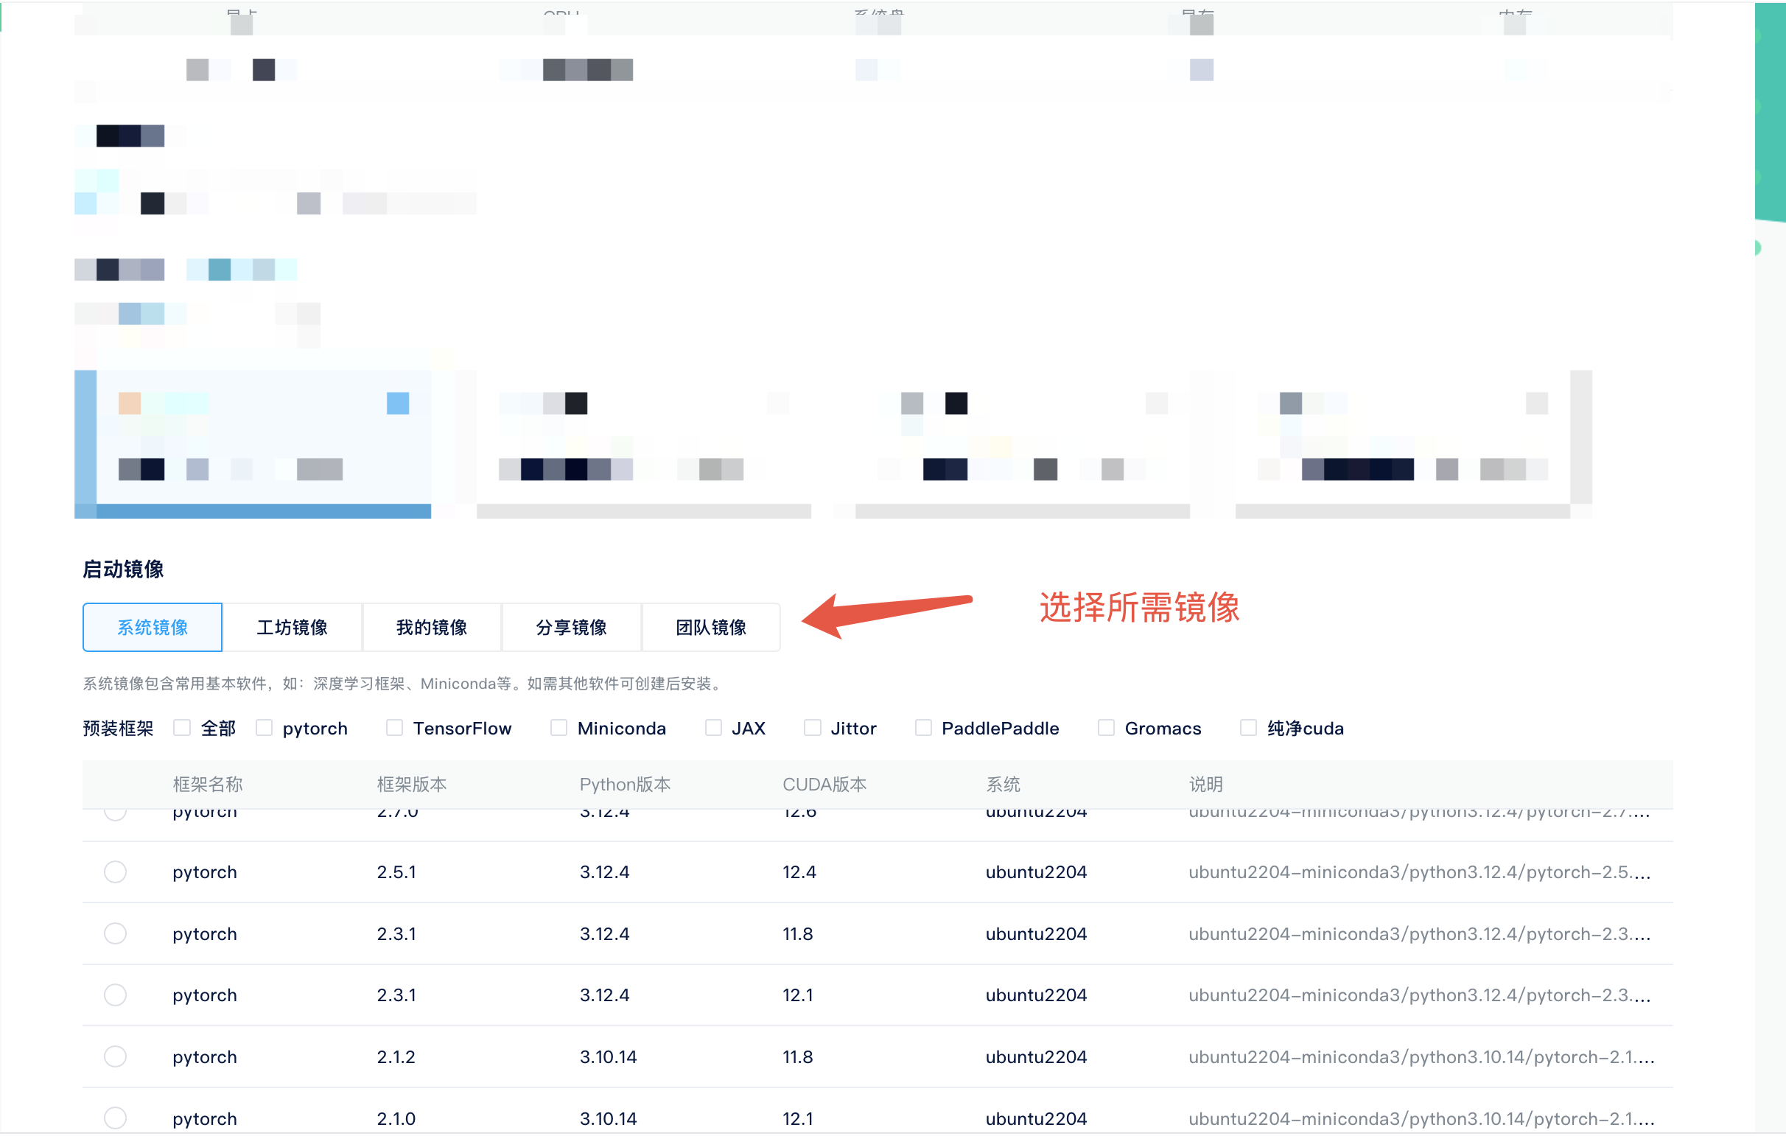
Task: Select the 我的镜像 tab
Action: point(432,628)
